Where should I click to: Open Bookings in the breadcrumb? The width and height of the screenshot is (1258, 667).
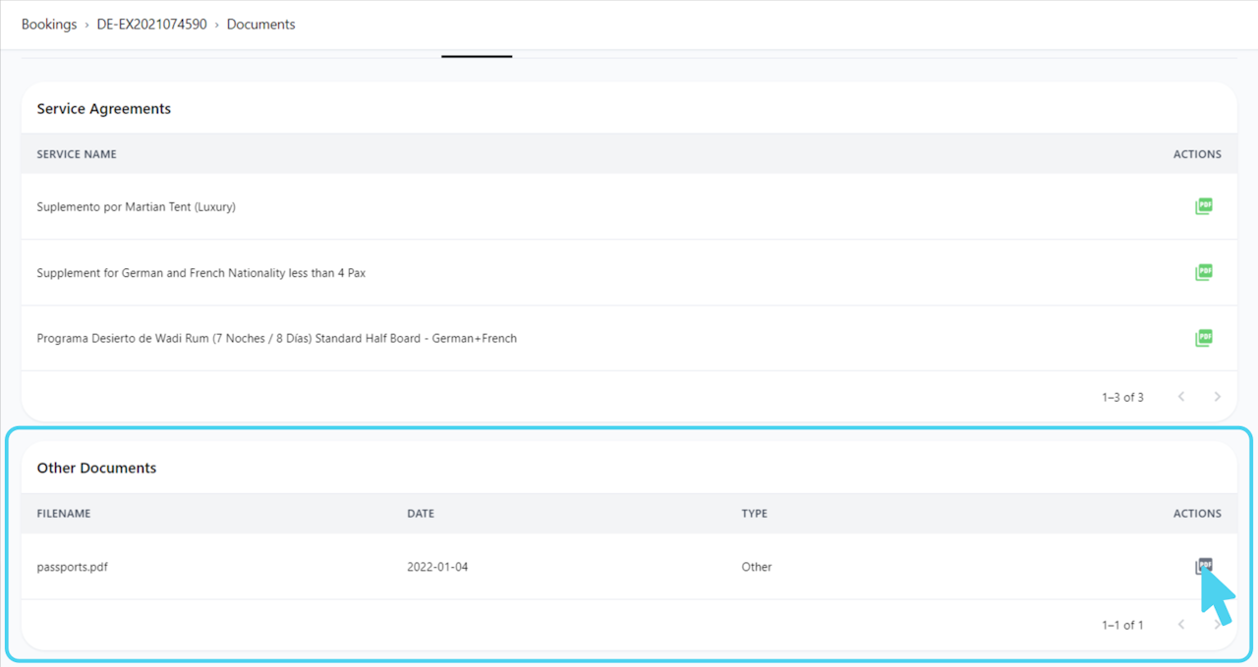(x=49, y=24)
